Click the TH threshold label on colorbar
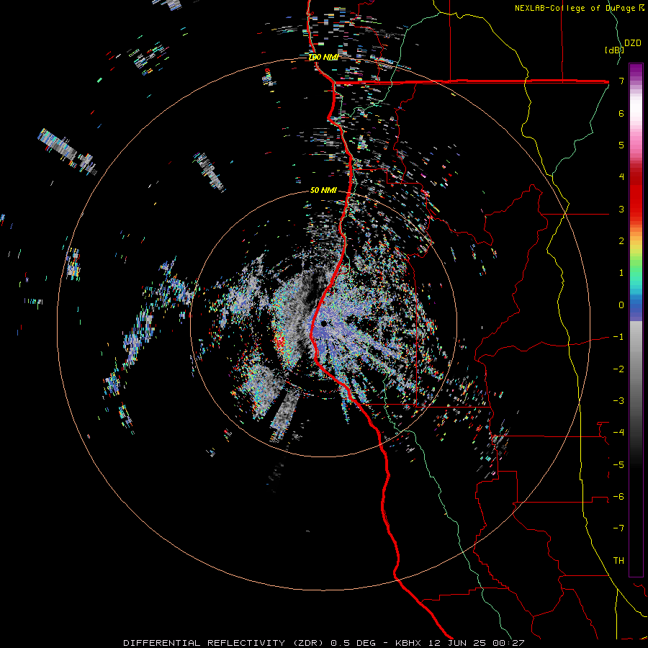 tap(618, 561)
